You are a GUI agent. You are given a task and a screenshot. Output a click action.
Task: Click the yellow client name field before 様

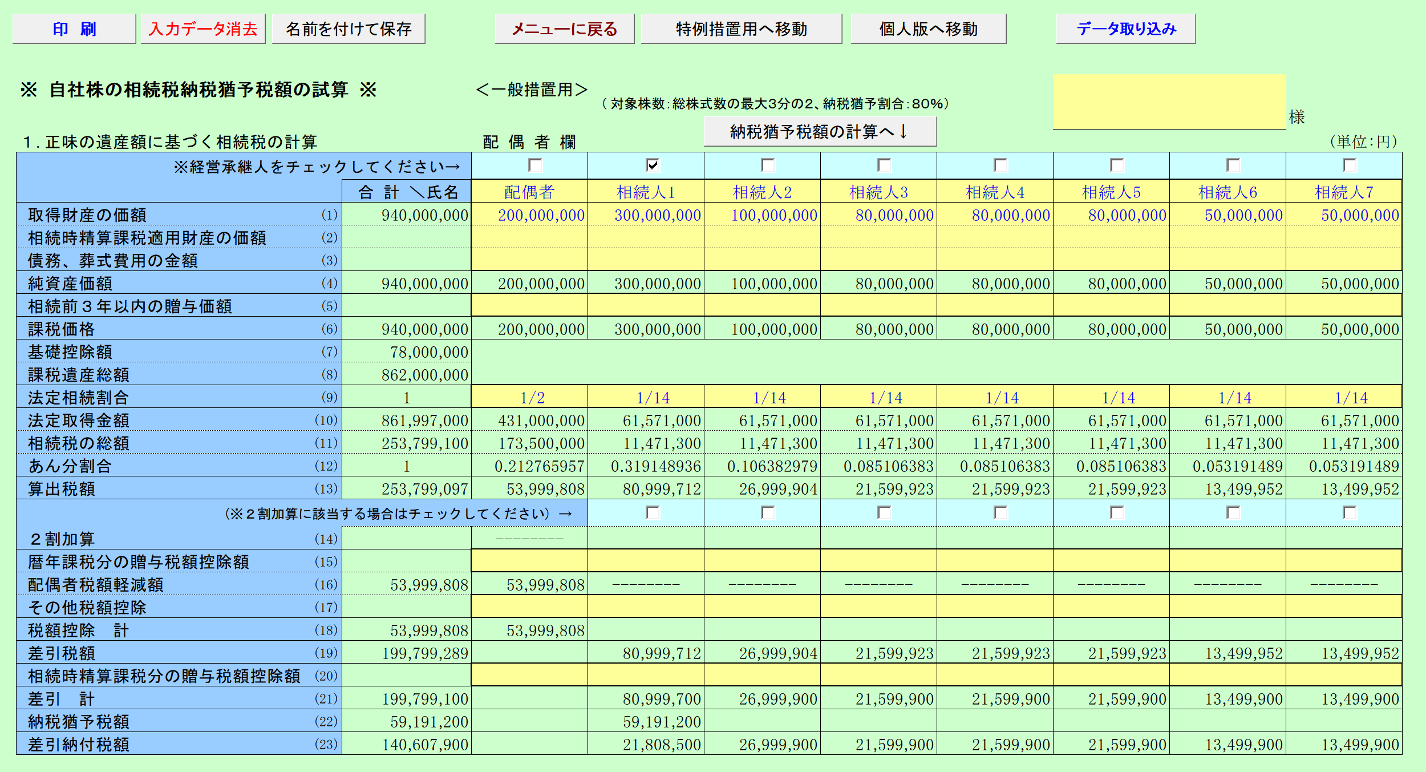pos(1169,102)
